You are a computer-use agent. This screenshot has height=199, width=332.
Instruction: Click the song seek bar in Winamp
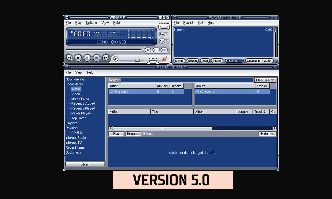(x=104, y=50)
